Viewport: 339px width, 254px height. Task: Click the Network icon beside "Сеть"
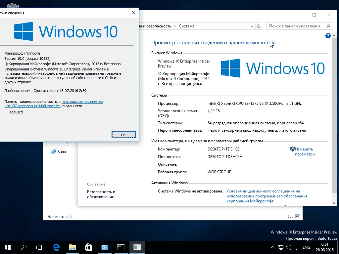point(53,151)
